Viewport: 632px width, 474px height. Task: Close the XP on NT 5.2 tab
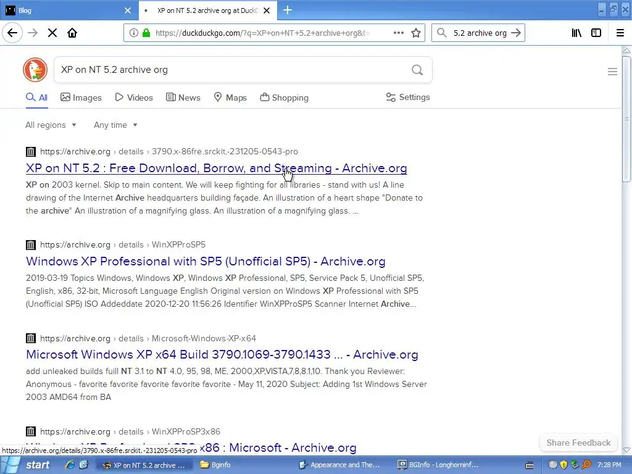tap(267, 10)
